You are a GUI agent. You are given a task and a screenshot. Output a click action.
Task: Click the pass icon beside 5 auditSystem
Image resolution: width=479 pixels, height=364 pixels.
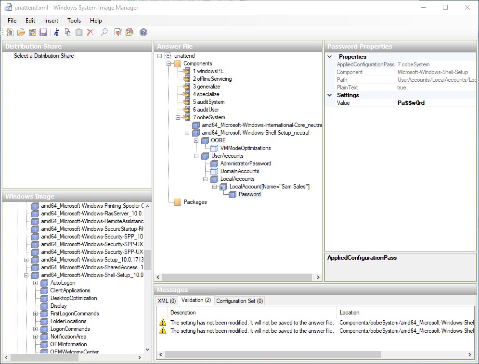click(186, 102)
